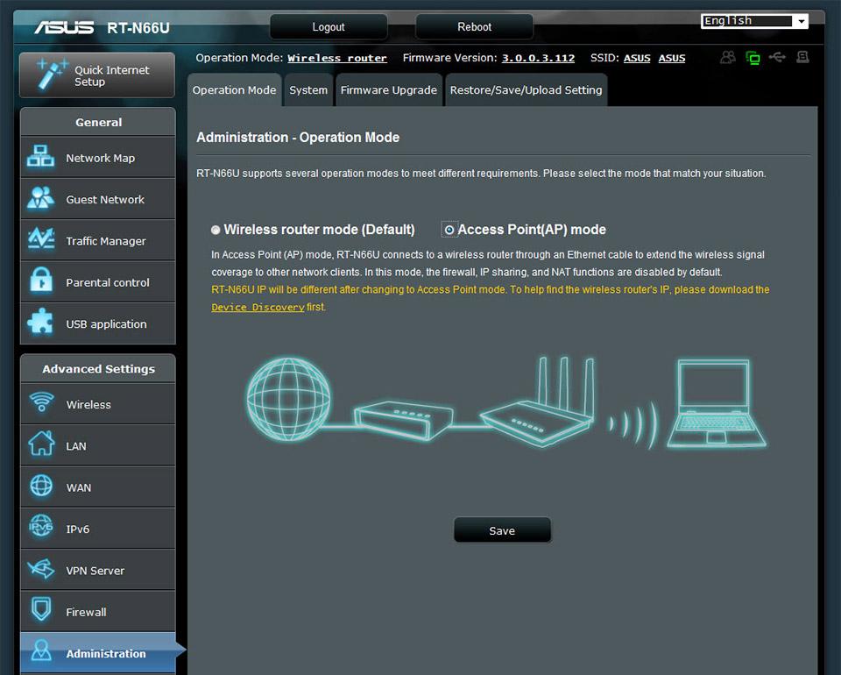Open USB application menu item

tap(98, 323)
